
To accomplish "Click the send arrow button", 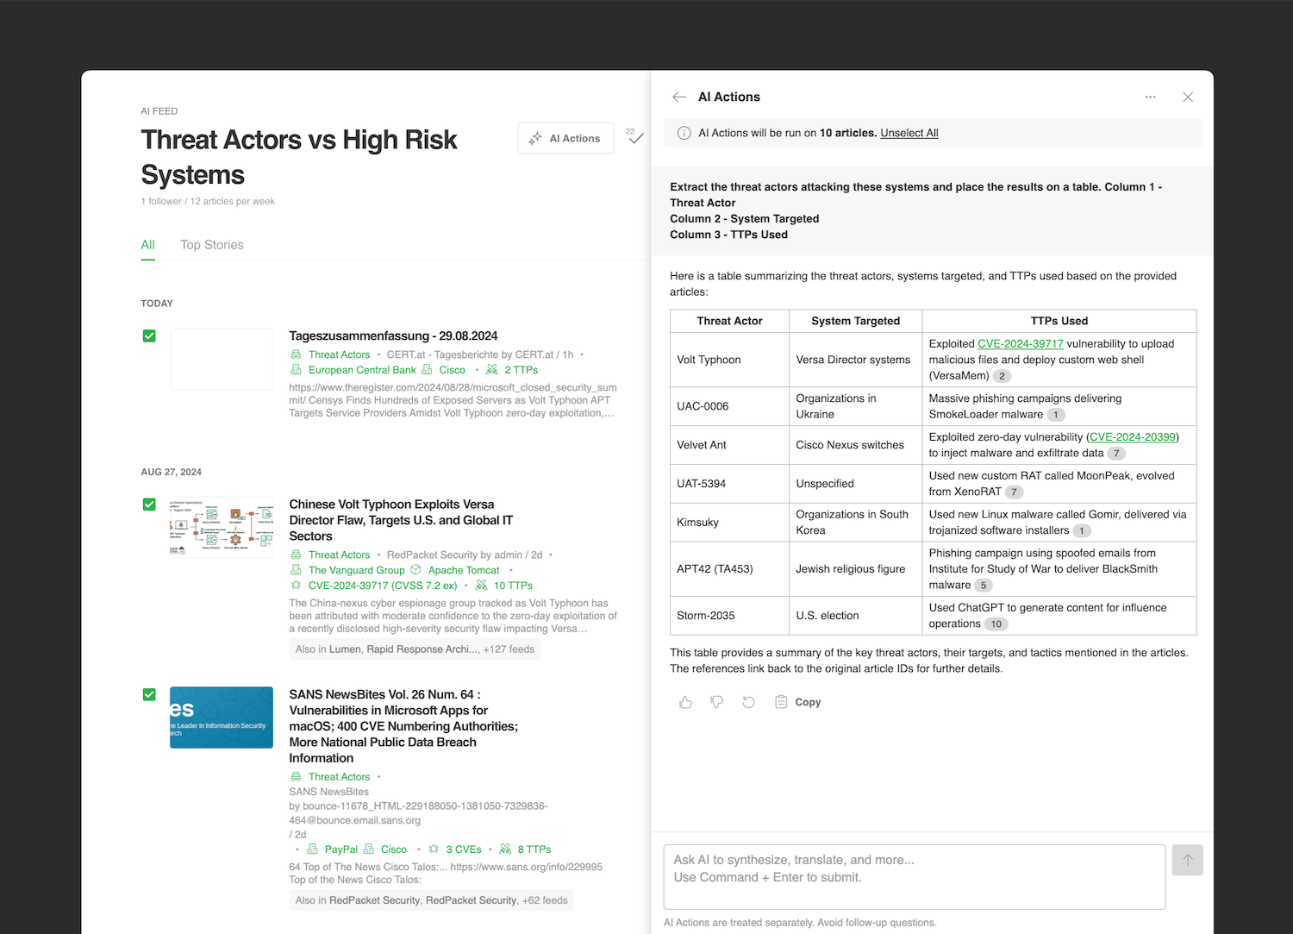I will [1187, 860].
